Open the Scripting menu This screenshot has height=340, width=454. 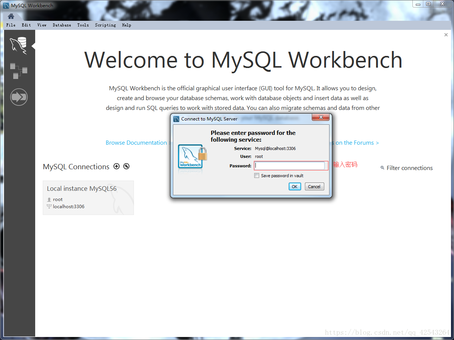[x=106, y=25]
